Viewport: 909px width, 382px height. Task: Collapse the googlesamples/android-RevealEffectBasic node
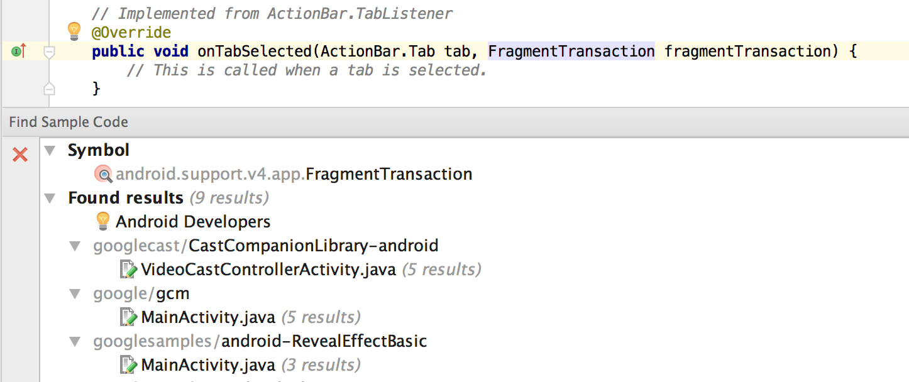point(75,341)
